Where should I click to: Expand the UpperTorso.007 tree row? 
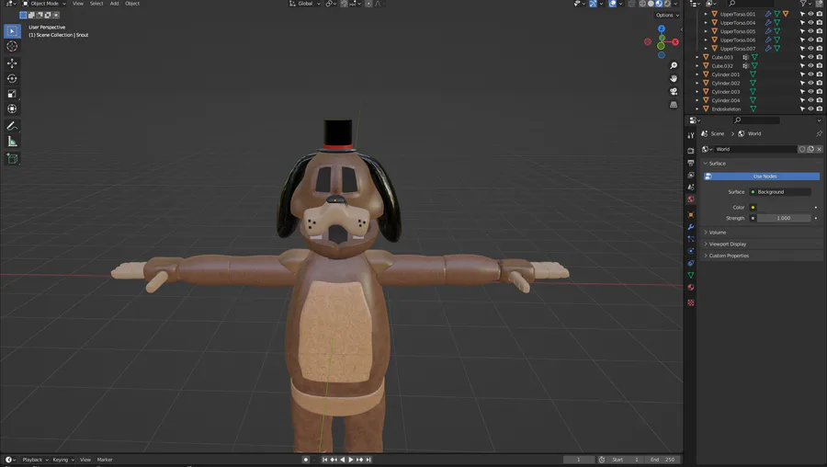706,49
